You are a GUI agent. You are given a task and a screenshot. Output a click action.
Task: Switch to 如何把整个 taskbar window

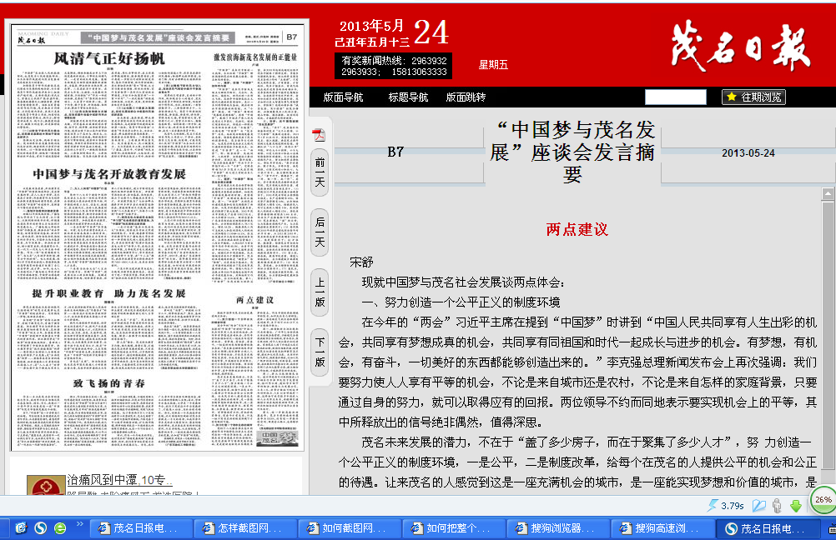click(x=452, y=527)
